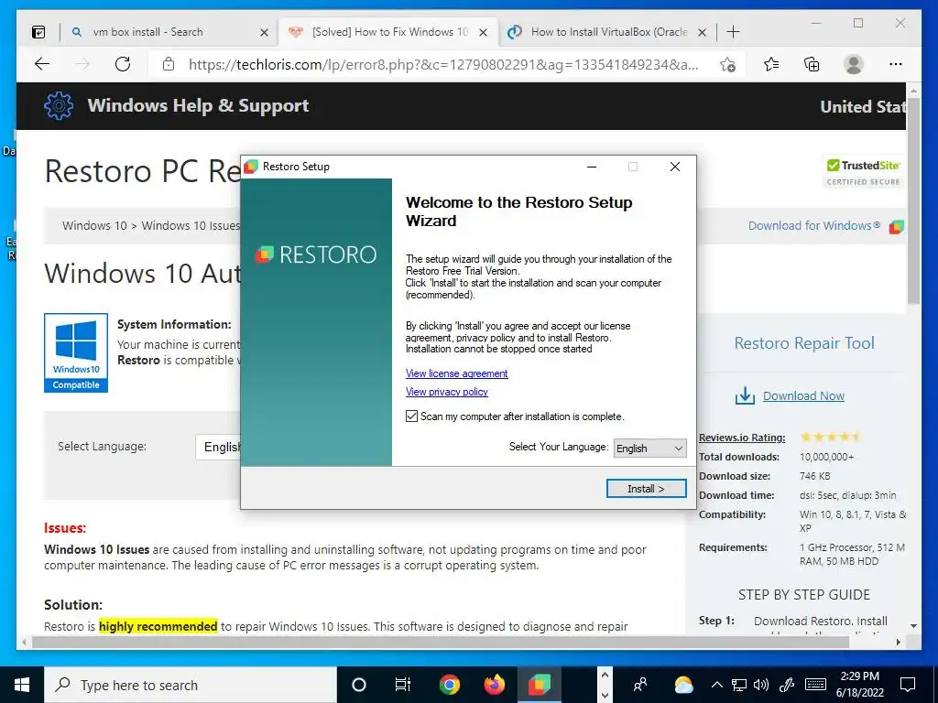Click the download arrow icon beside Download Now
The width and height of the screenshot is (938, 703).
[745, 395]
